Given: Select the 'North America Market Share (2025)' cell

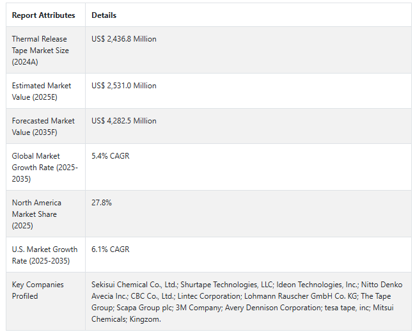Looking at the screenshot, I should [38, 214].
